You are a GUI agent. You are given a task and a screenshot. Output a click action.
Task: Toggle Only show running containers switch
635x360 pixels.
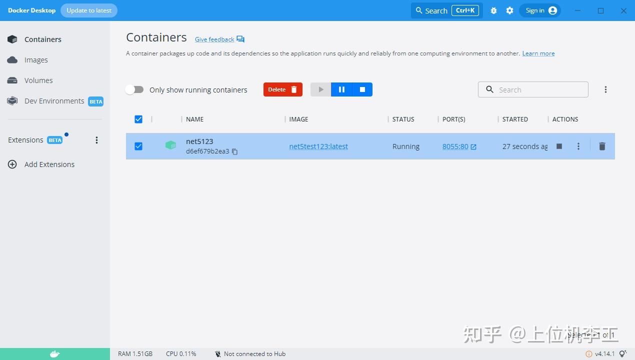(134, 89)
